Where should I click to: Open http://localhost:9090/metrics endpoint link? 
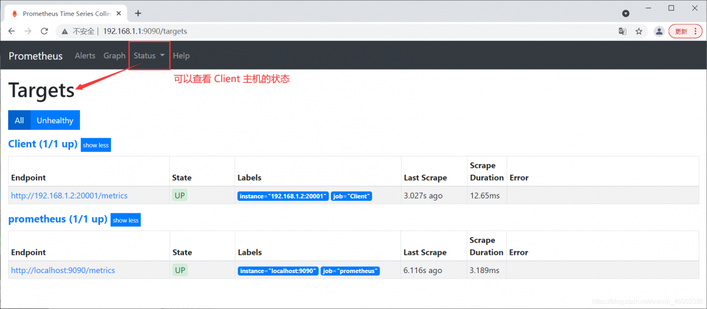[63, 270]
